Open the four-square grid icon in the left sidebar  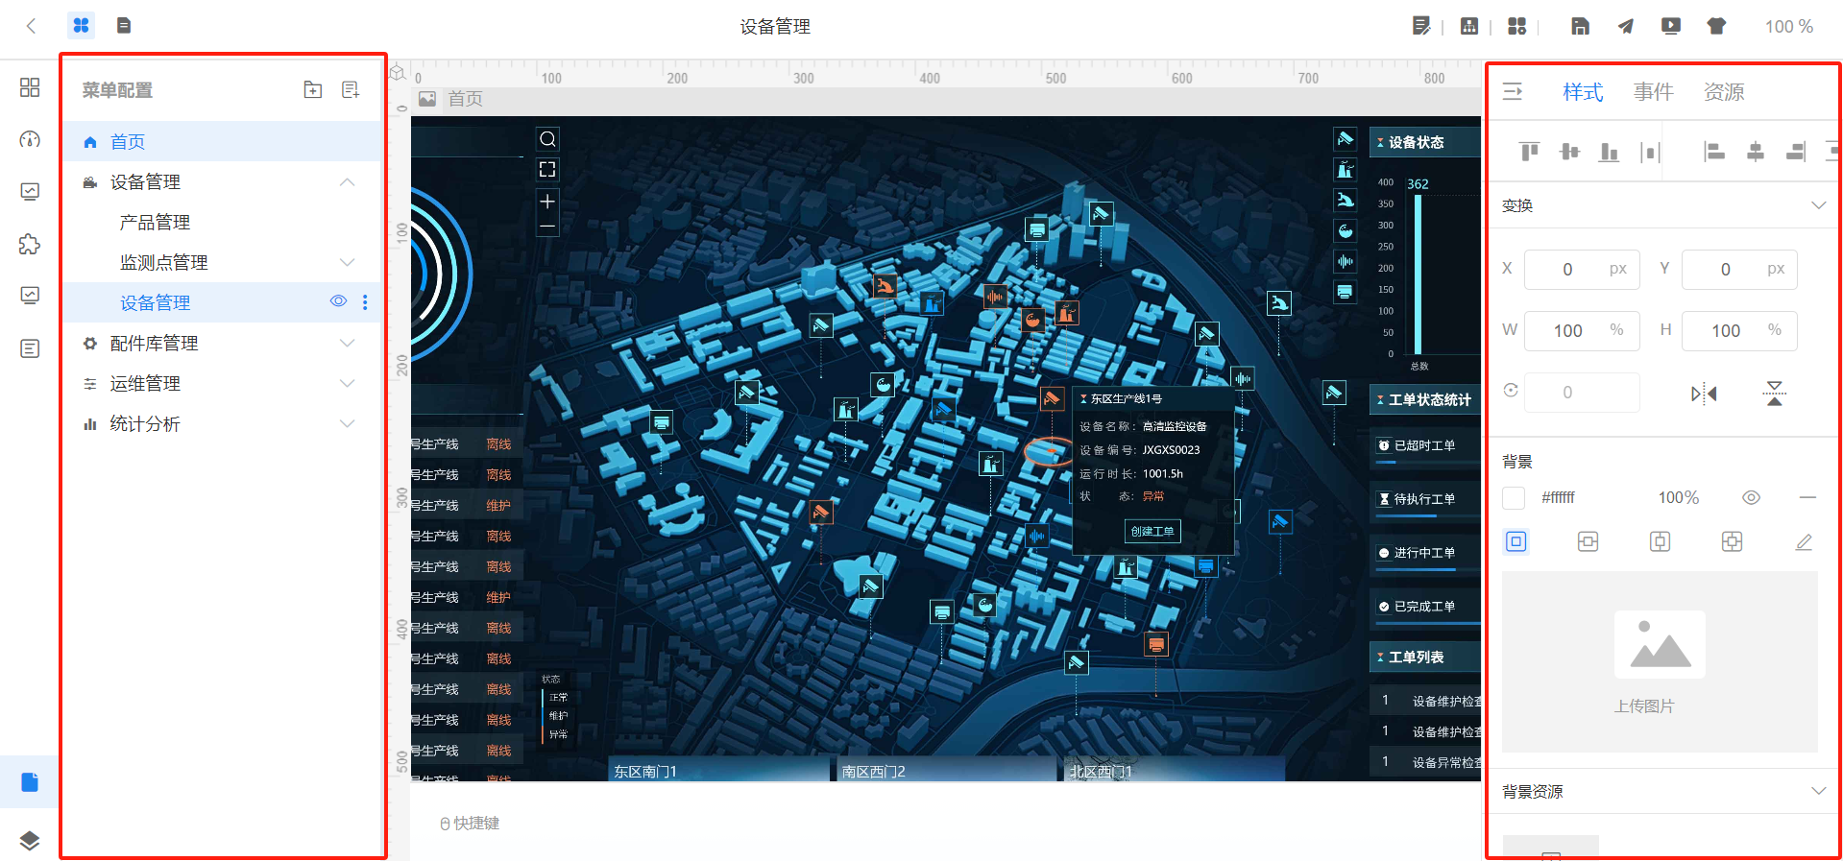30,87
